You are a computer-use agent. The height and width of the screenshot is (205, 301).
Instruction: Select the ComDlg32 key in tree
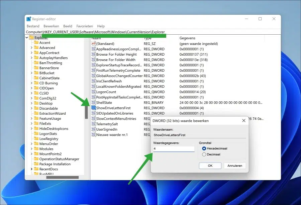click(x=48, y=98)
